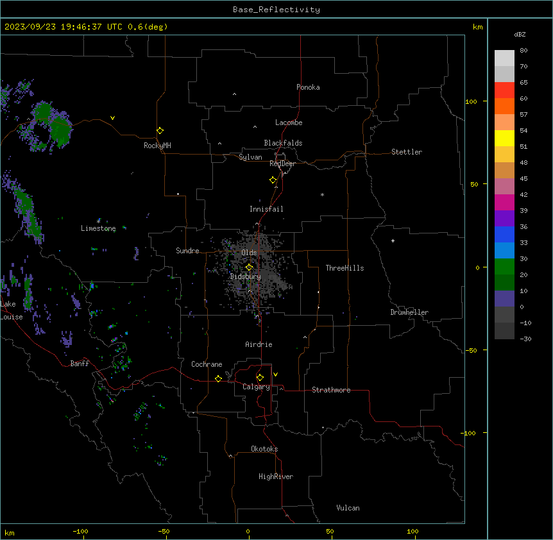Select the yellow diamond marker below Cochrane label
Viewport: 553px width, 540px height.
[218, 378]
